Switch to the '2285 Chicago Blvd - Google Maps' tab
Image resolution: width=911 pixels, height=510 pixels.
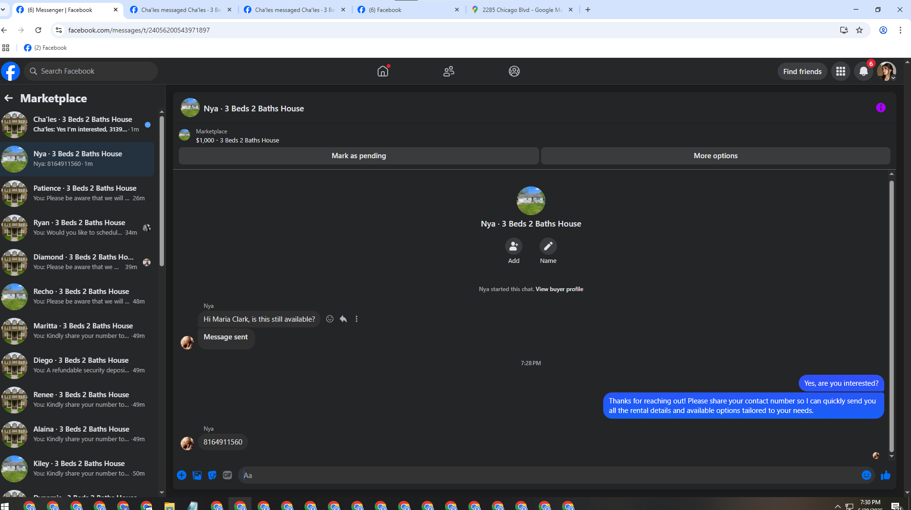pyautogui.click(x=522, y=10)
